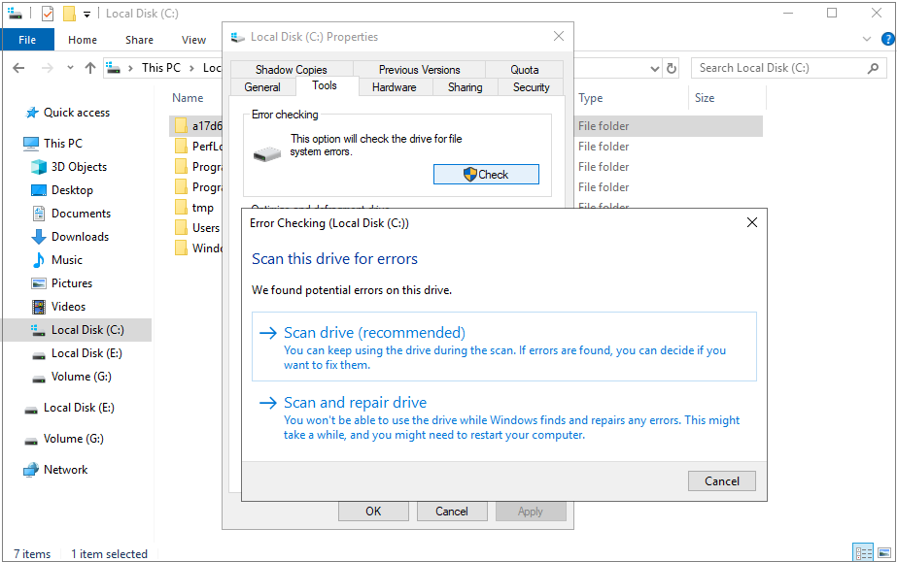The height and width of the screenshot is (562, 897).
Task: Close the Error Checking dialog with X
Action: click(751, 222)
